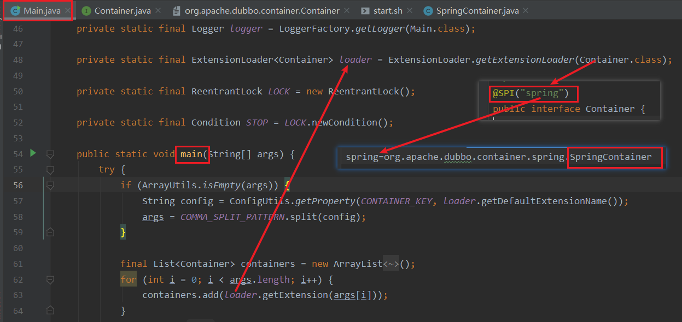Click the main method name on line 54
The width and height of the screenshot is (682, 322).
191,154
